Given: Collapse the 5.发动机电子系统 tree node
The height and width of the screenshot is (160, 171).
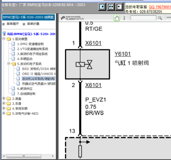Looking at the screenshot, I should [x=9, y=64].
